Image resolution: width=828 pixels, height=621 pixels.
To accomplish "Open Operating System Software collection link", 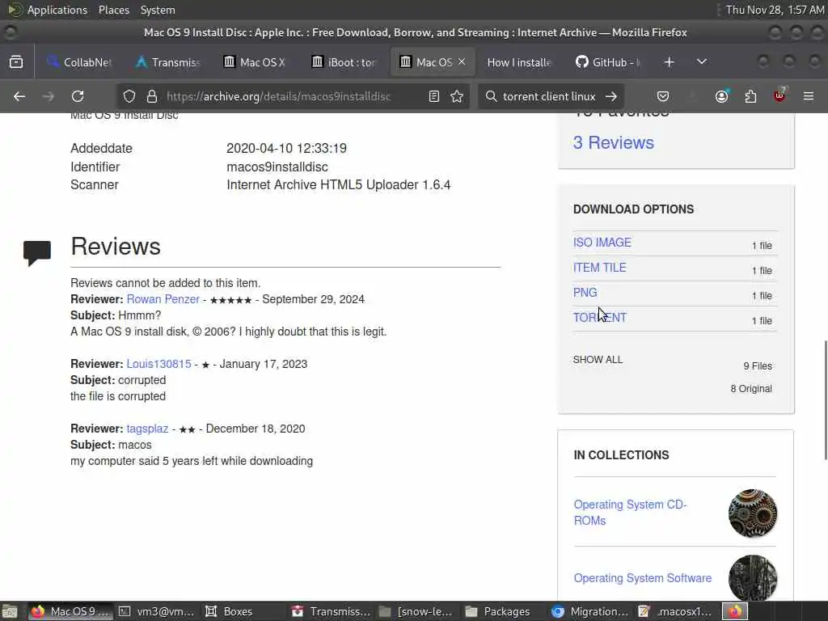I will click(x=642, y=578).
